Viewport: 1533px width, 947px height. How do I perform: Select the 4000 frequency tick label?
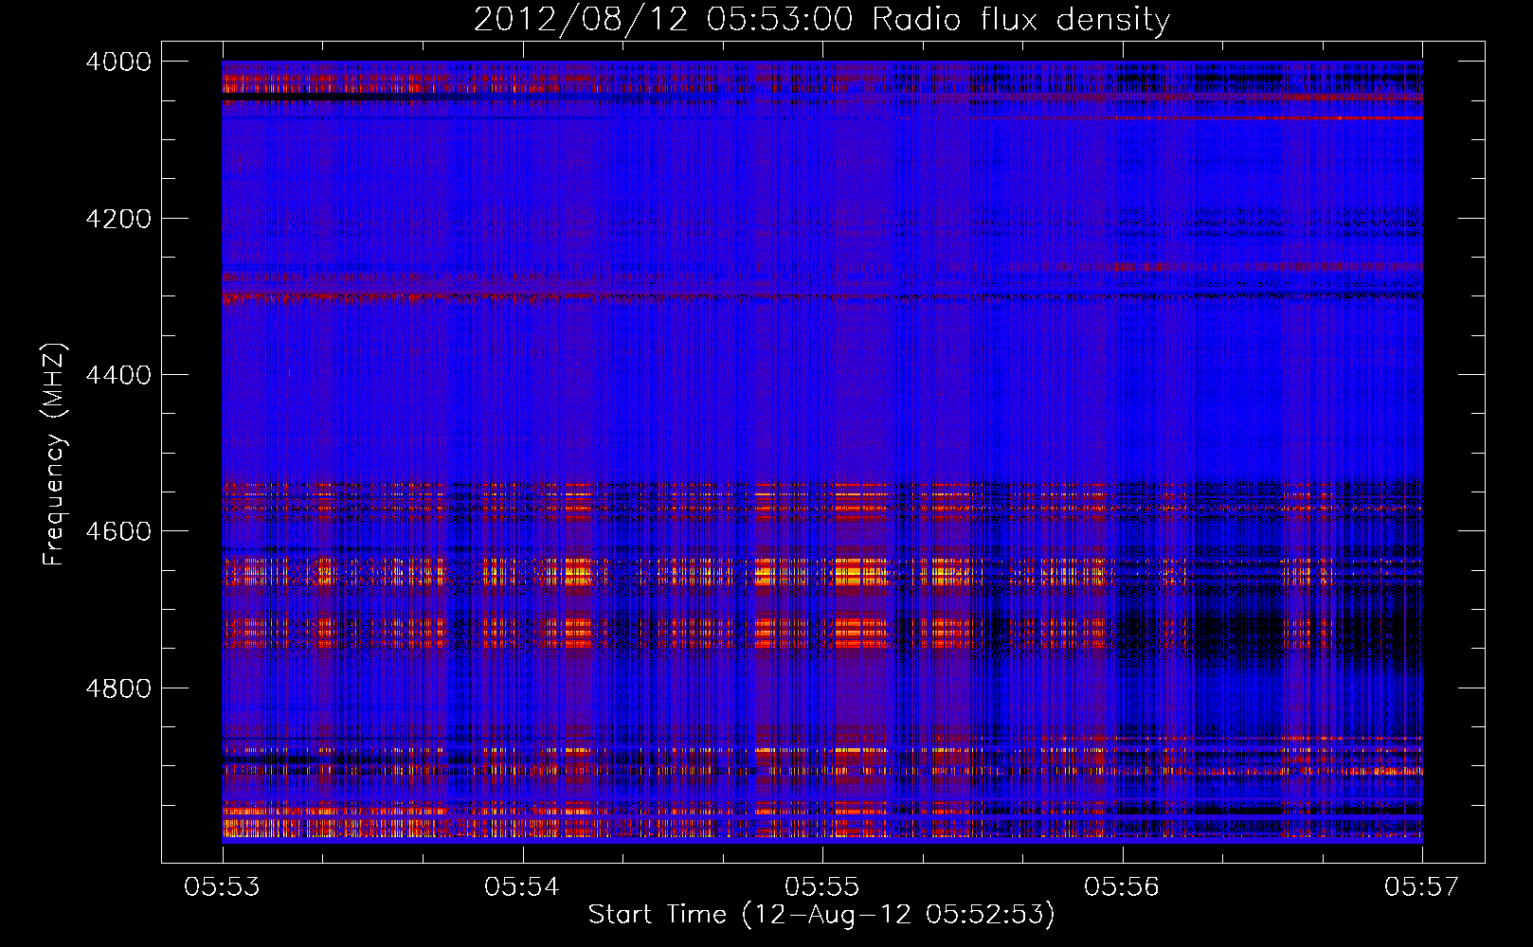coord(118,62)
